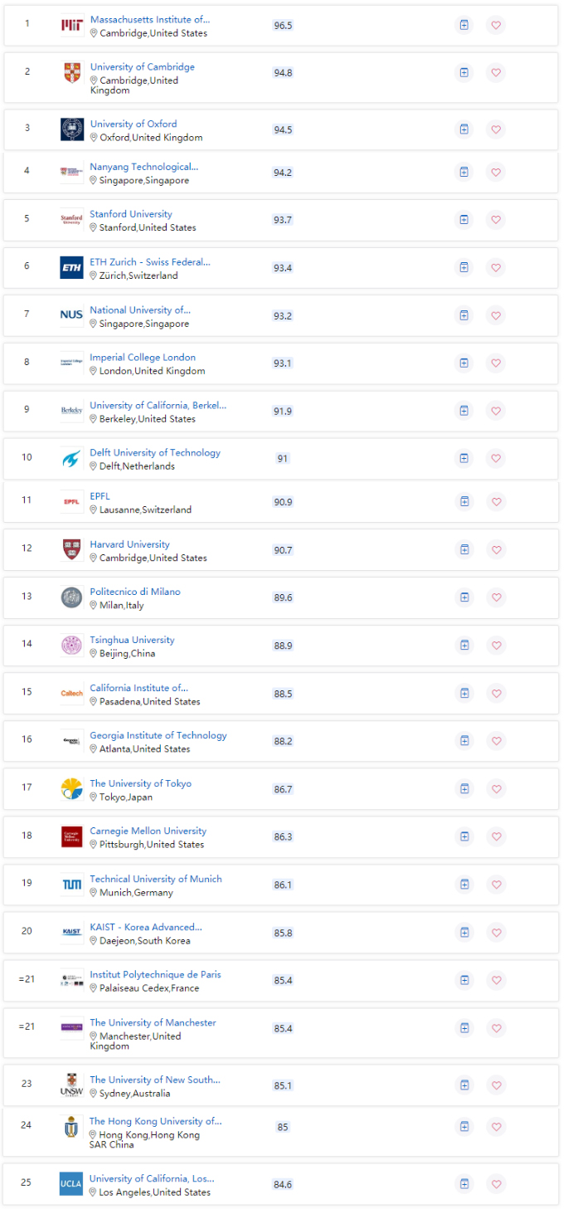Open the University of Cambridge link

[x=143, y=67]
